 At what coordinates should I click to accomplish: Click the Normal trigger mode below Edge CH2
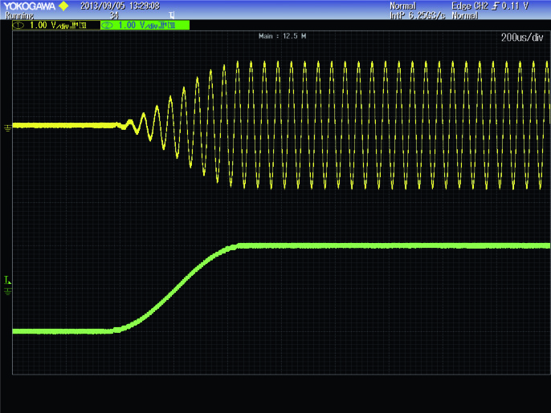click(x=464, y=16)
